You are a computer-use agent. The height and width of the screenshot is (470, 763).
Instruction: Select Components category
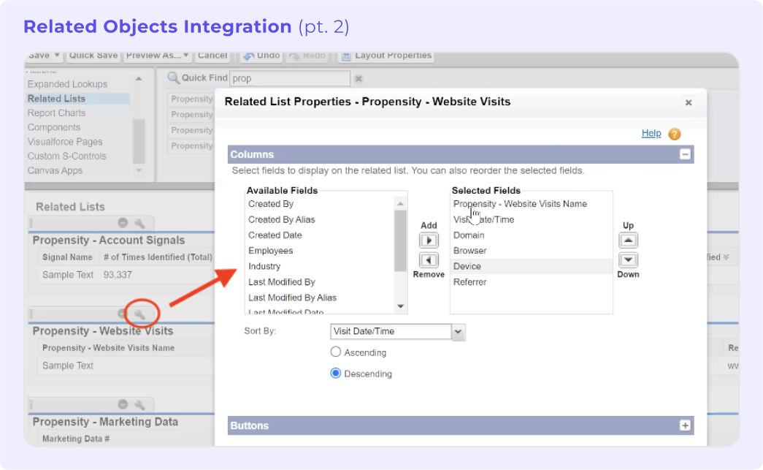click(54, 128)
